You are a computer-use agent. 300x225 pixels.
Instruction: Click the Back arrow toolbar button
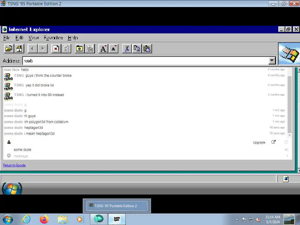click(x=32, y=49)
